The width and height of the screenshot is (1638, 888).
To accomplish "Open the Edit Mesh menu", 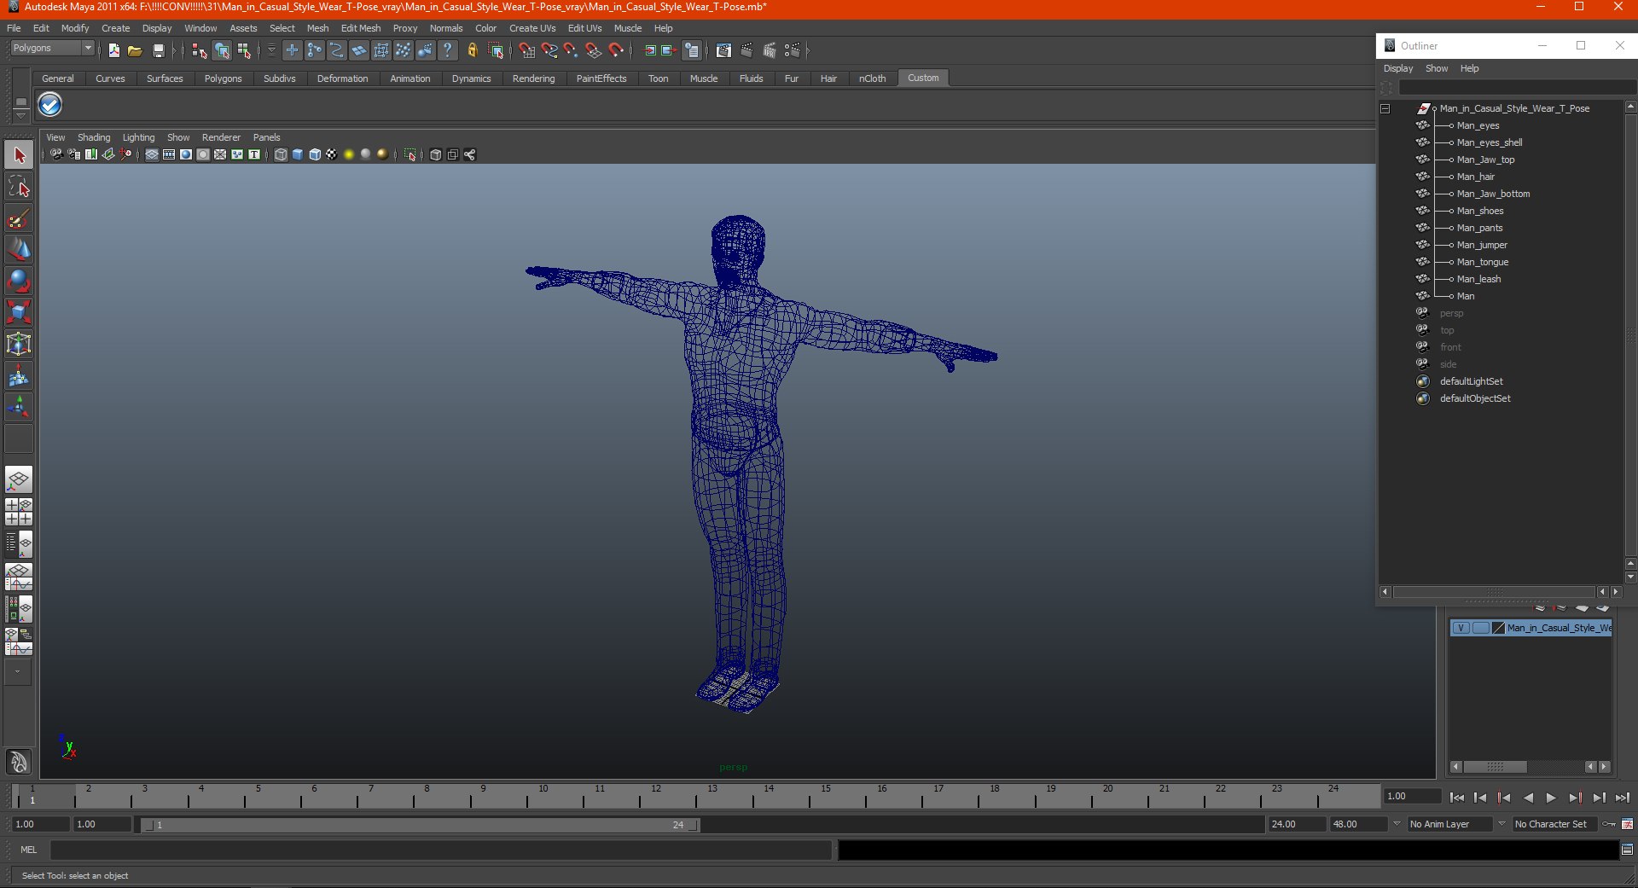I will 360,28.
